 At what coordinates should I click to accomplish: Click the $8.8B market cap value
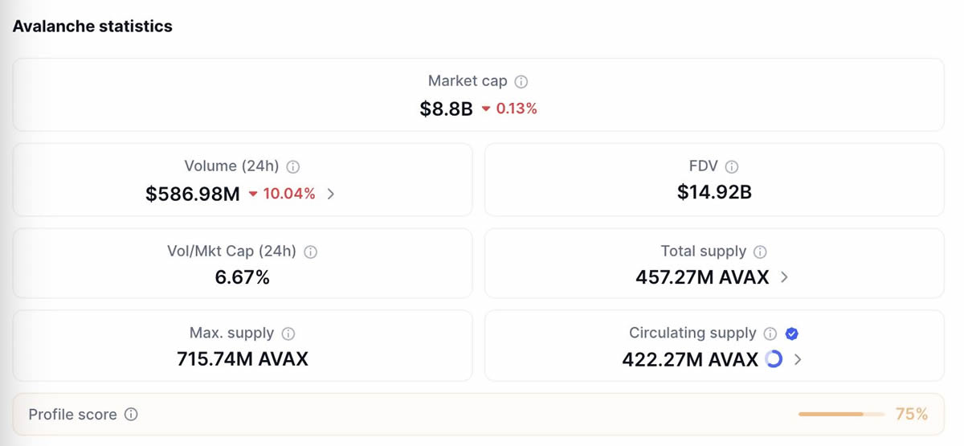[446, 109]
